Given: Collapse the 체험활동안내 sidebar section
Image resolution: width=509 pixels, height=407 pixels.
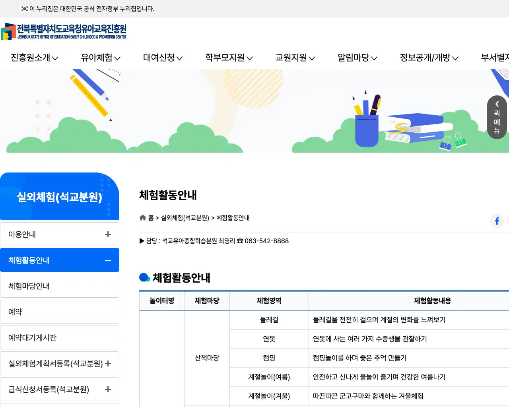Looking at the screenshot, I should (107, 260).
